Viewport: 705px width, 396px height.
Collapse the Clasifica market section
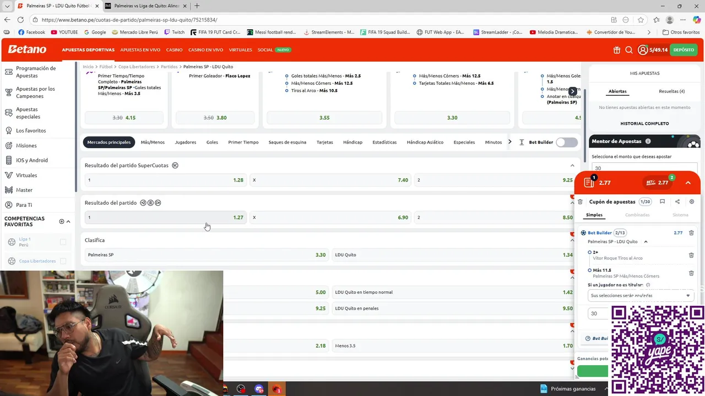(572, 240)
